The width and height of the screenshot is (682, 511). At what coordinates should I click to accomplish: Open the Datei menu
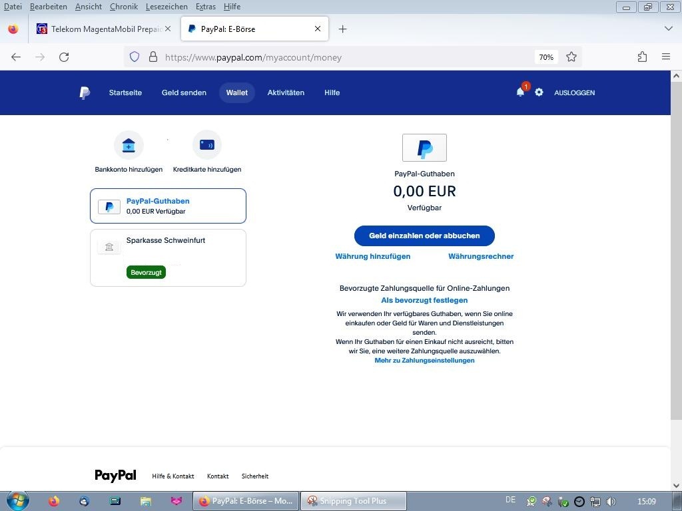pyautogui.click(x=13, y=7)
